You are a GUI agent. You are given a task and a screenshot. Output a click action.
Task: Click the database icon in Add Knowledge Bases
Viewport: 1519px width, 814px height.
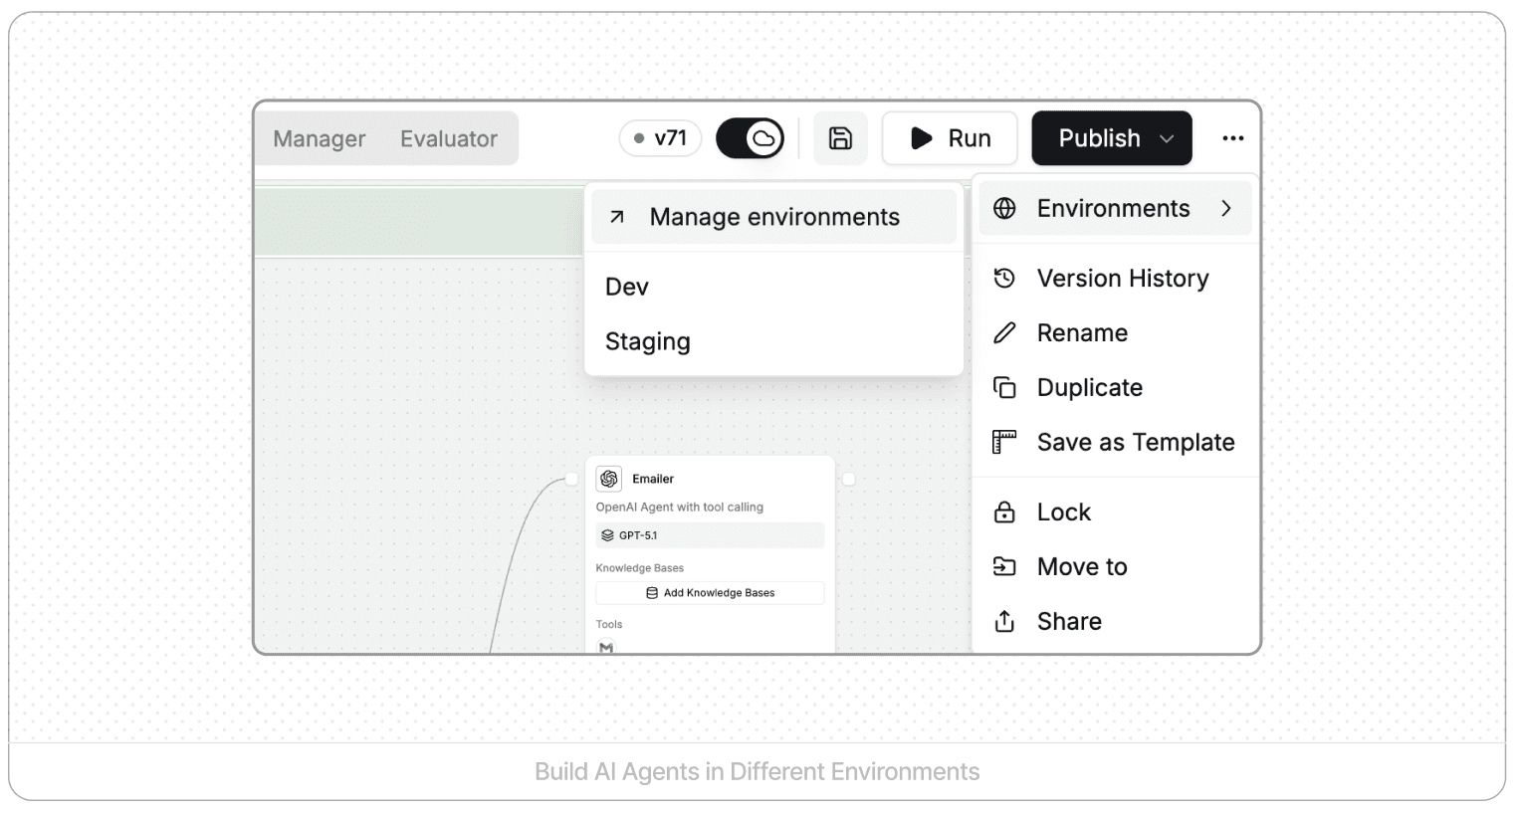[652, 593]
